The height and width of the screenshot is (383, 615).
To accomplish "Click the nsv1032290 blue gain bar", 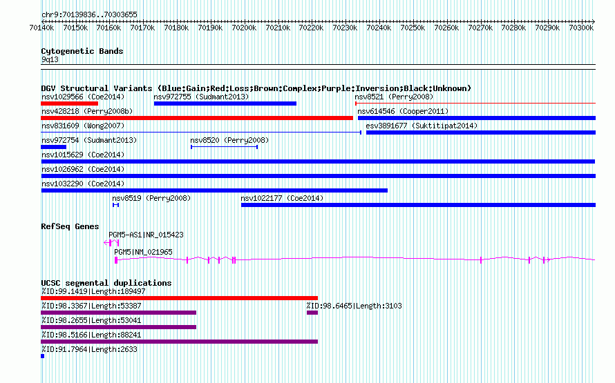I will (214, 190).
